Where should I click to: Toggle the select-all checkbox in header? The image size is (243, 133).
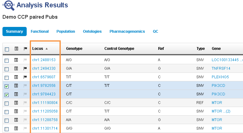(x=7, y=49)
